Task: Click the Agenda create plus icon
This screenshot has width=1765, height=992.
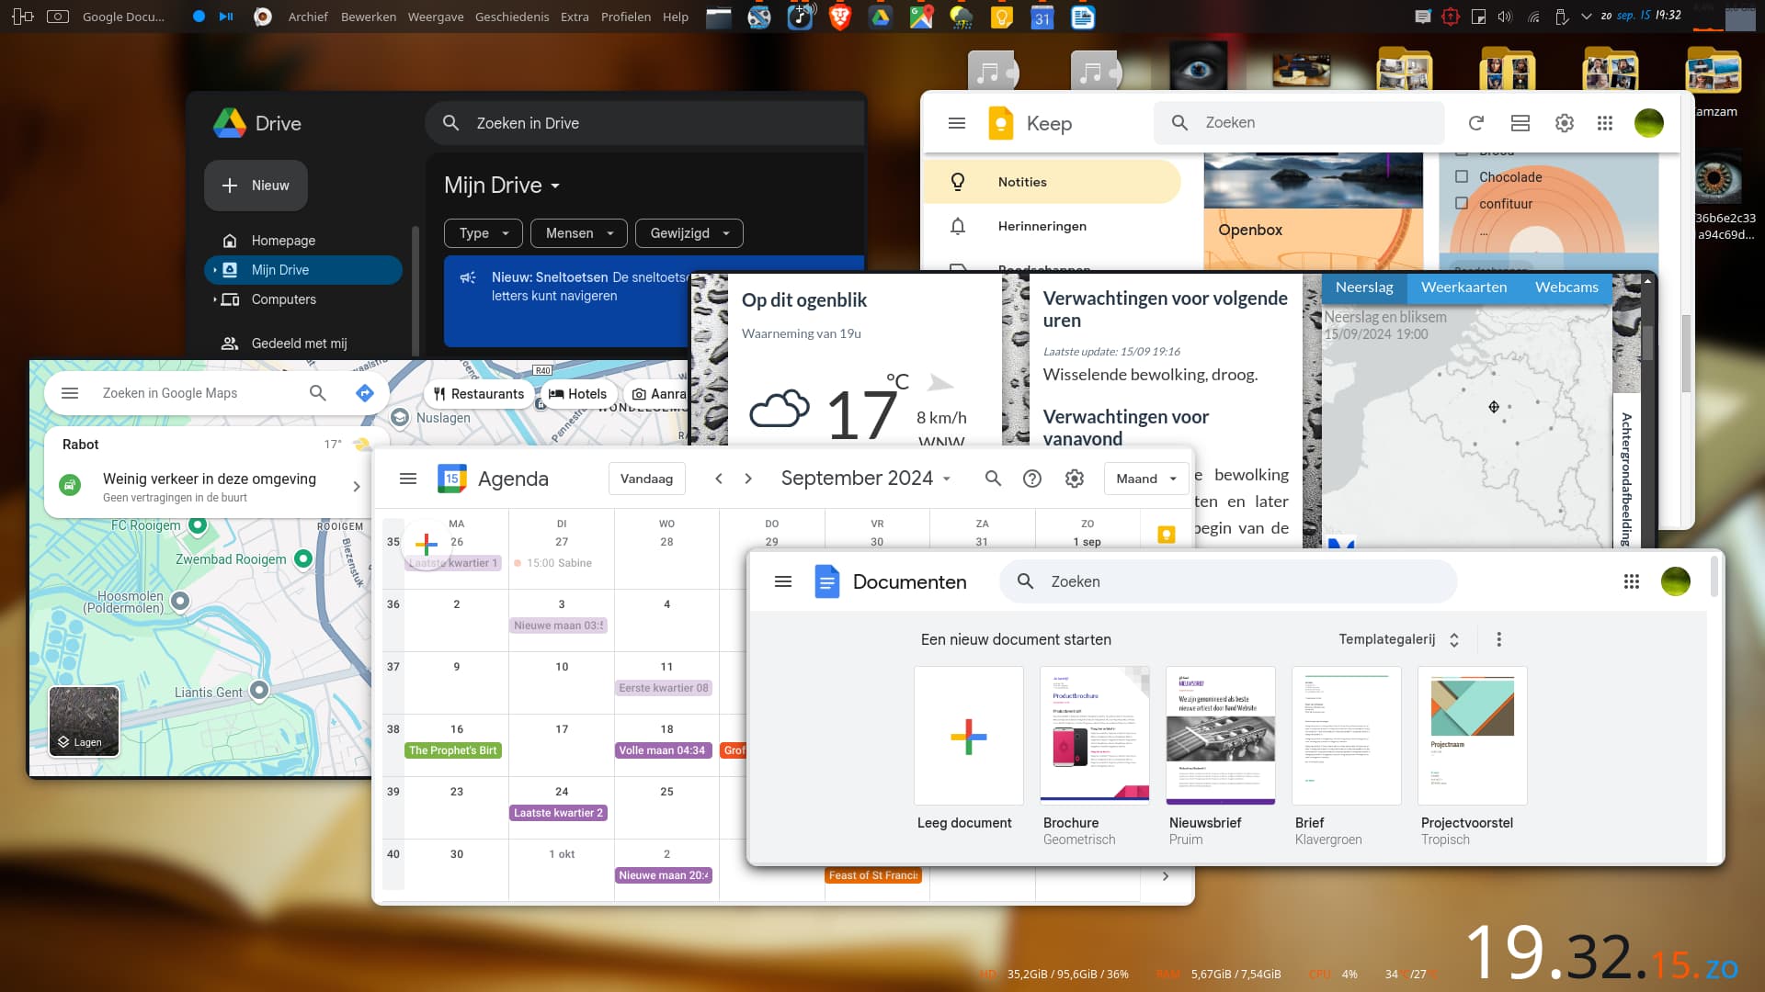Action: (426, 544)
